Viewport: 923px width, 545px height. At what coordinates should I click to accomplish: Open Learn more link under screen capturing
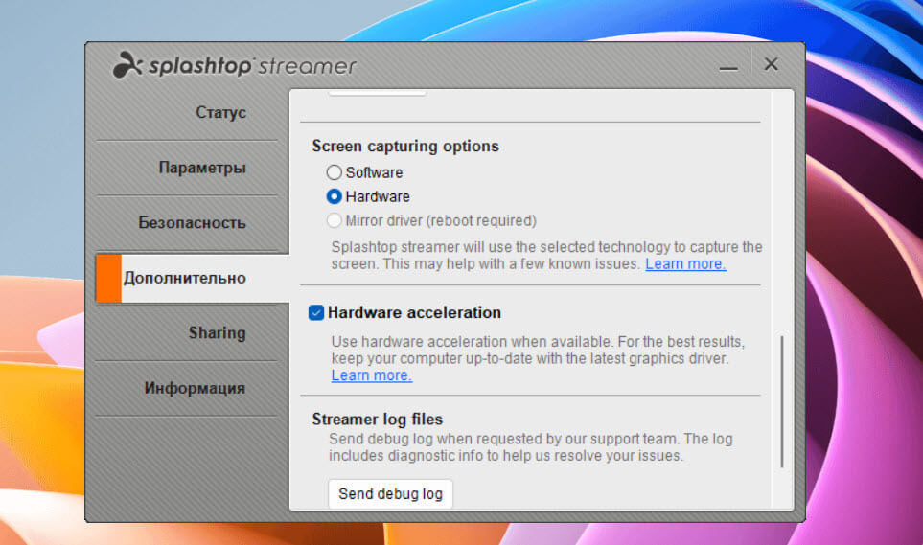[685, 264]
